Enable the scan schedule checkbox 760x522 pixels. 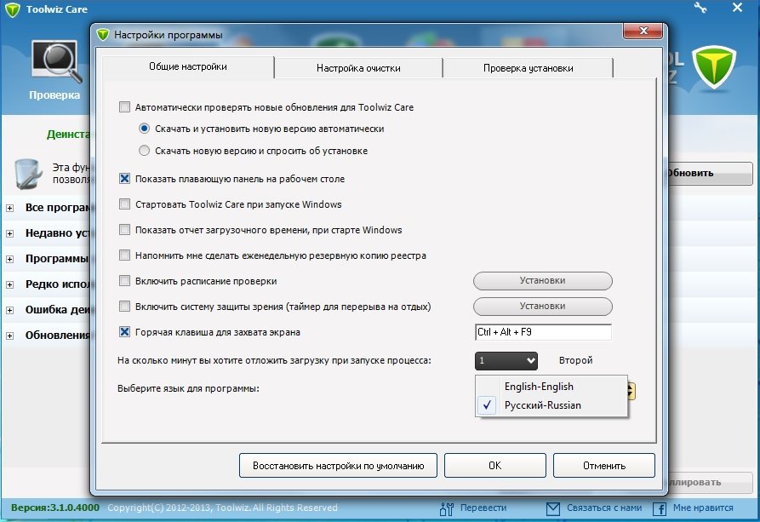coord(124,280)
